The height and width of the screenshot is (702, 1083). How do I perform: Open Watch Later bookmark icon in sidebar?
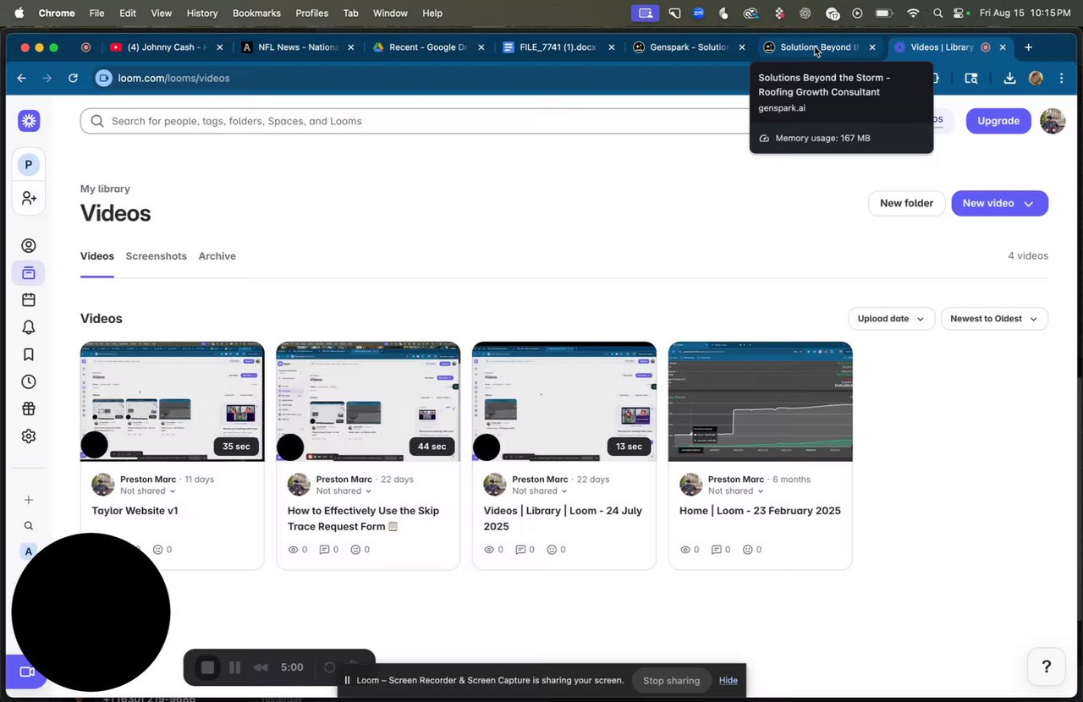(x=29, y=354)
